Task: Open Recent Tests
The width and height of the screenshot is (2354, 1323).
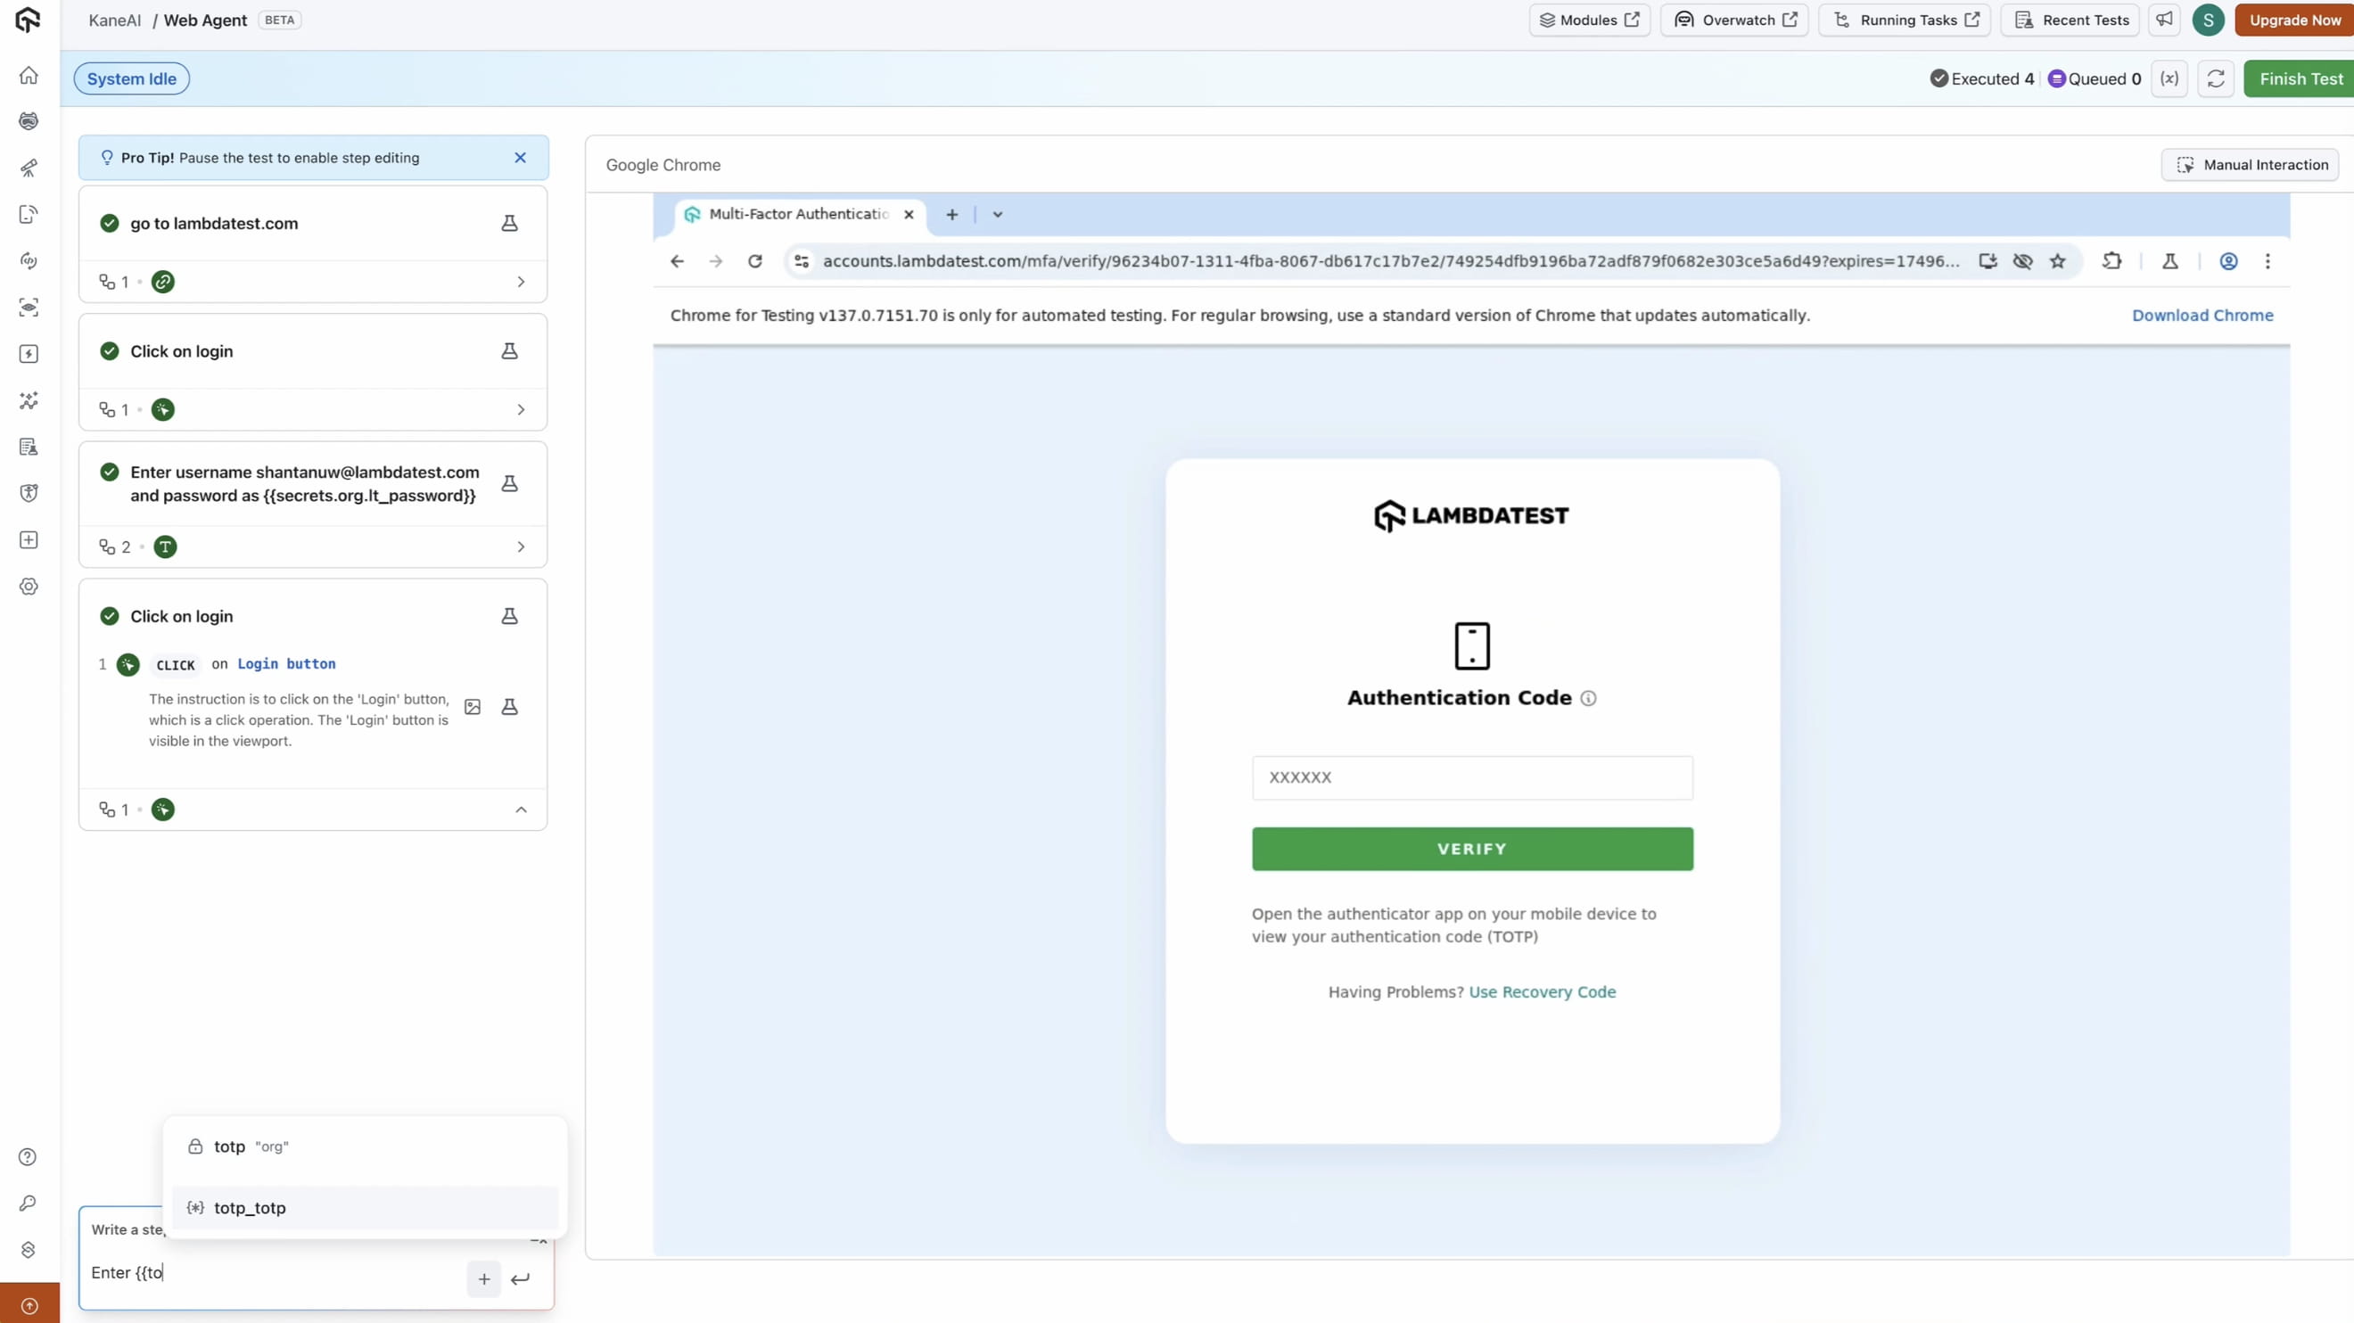Action: click(x=2070, y=20)
